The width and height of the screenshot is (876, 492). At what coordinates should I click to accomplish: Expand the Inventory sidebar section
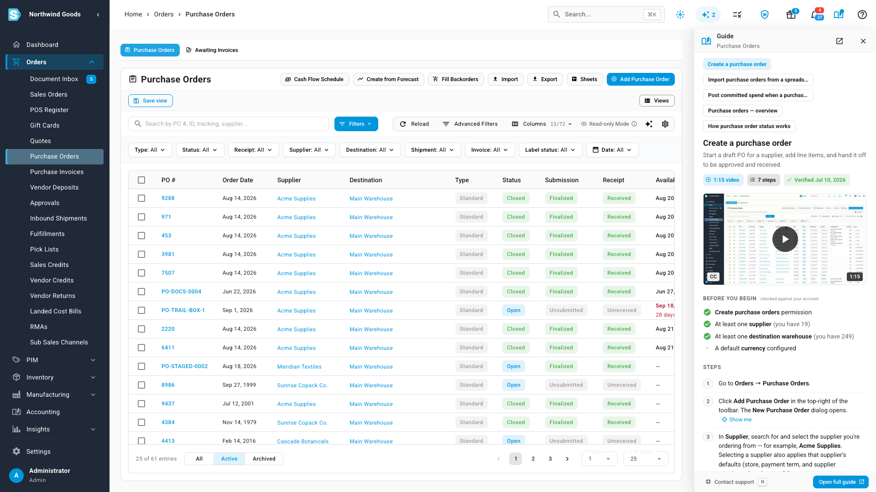pos(55,377)
